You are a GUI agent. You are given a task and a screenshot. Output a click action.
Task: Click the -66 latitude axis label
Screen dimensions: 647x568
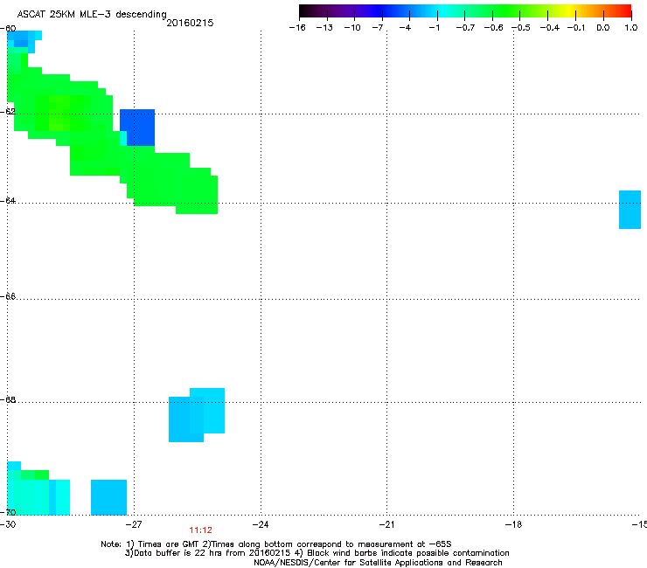[x=8, y=296]
